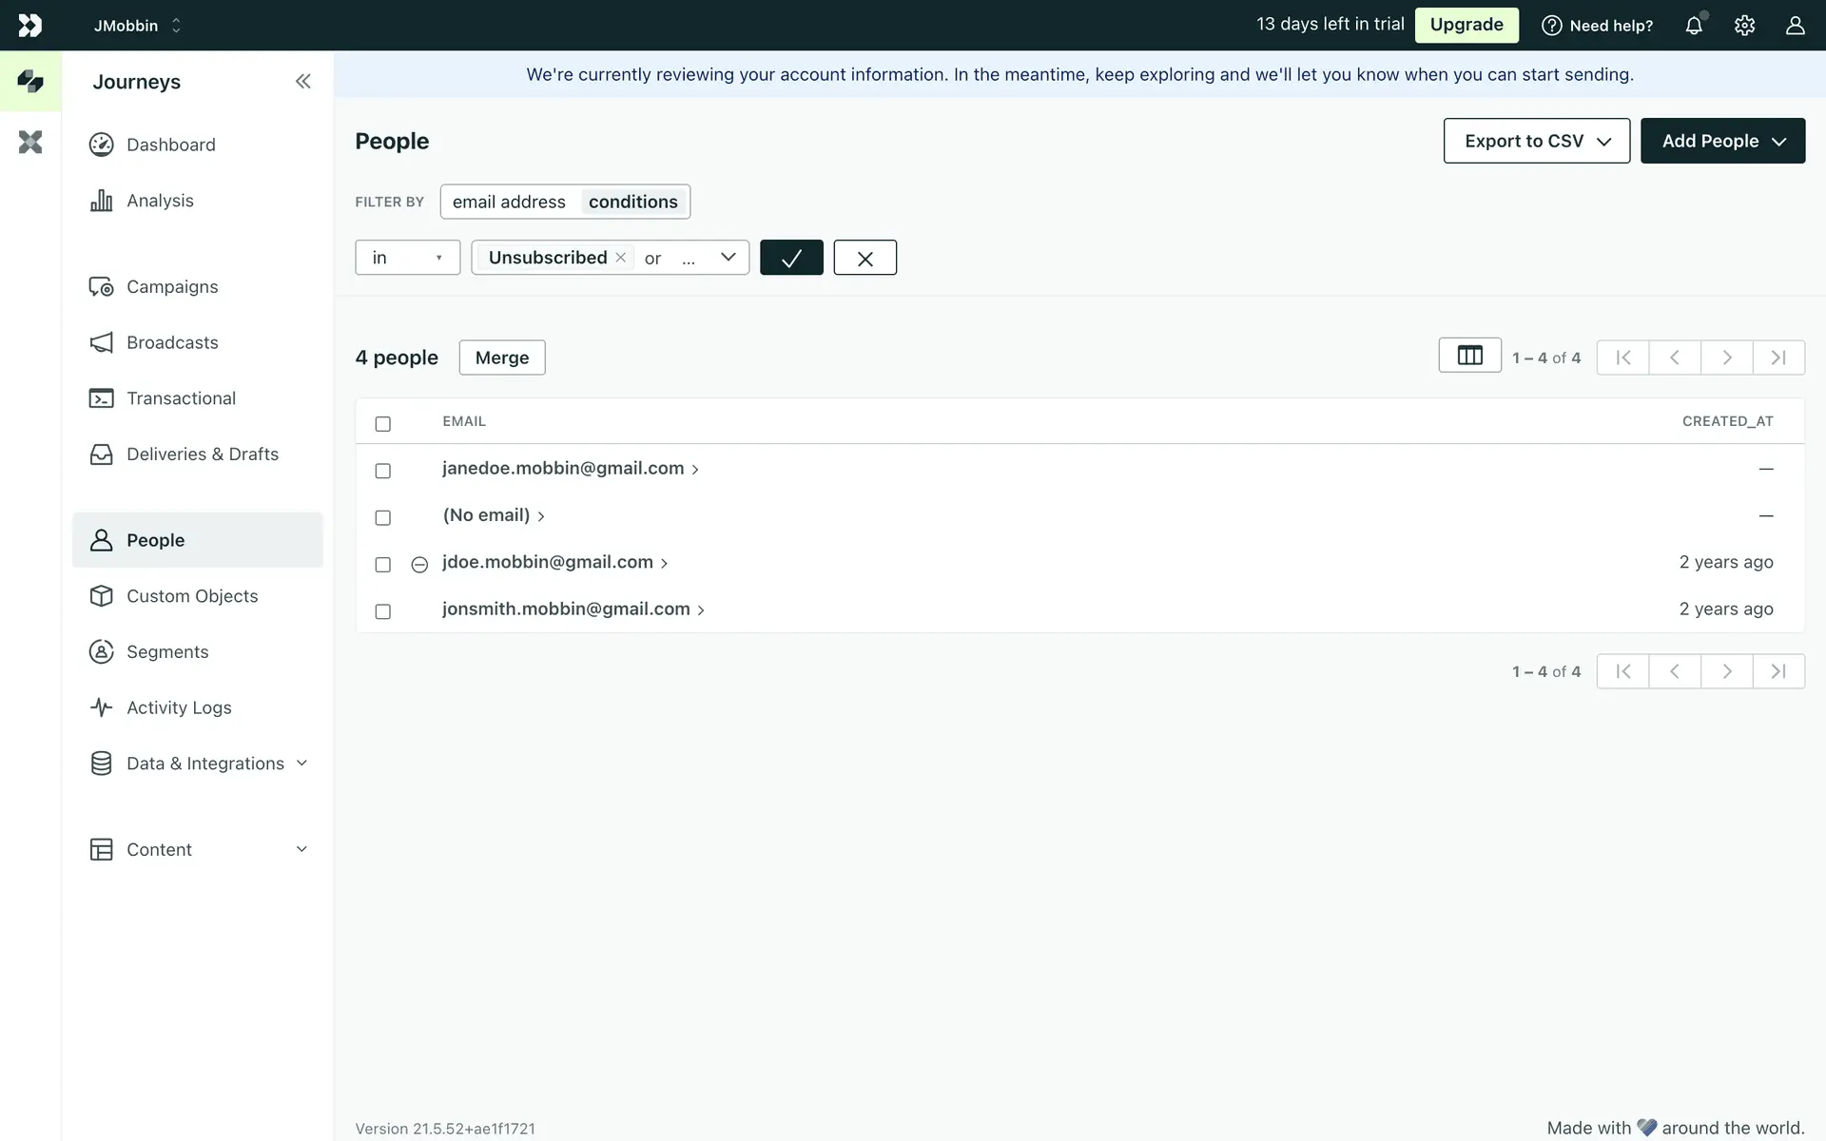This screenshot has width=1826, height=1141.
Task: Open the Export to CSV dropdown
Action: click(1536, 141)
